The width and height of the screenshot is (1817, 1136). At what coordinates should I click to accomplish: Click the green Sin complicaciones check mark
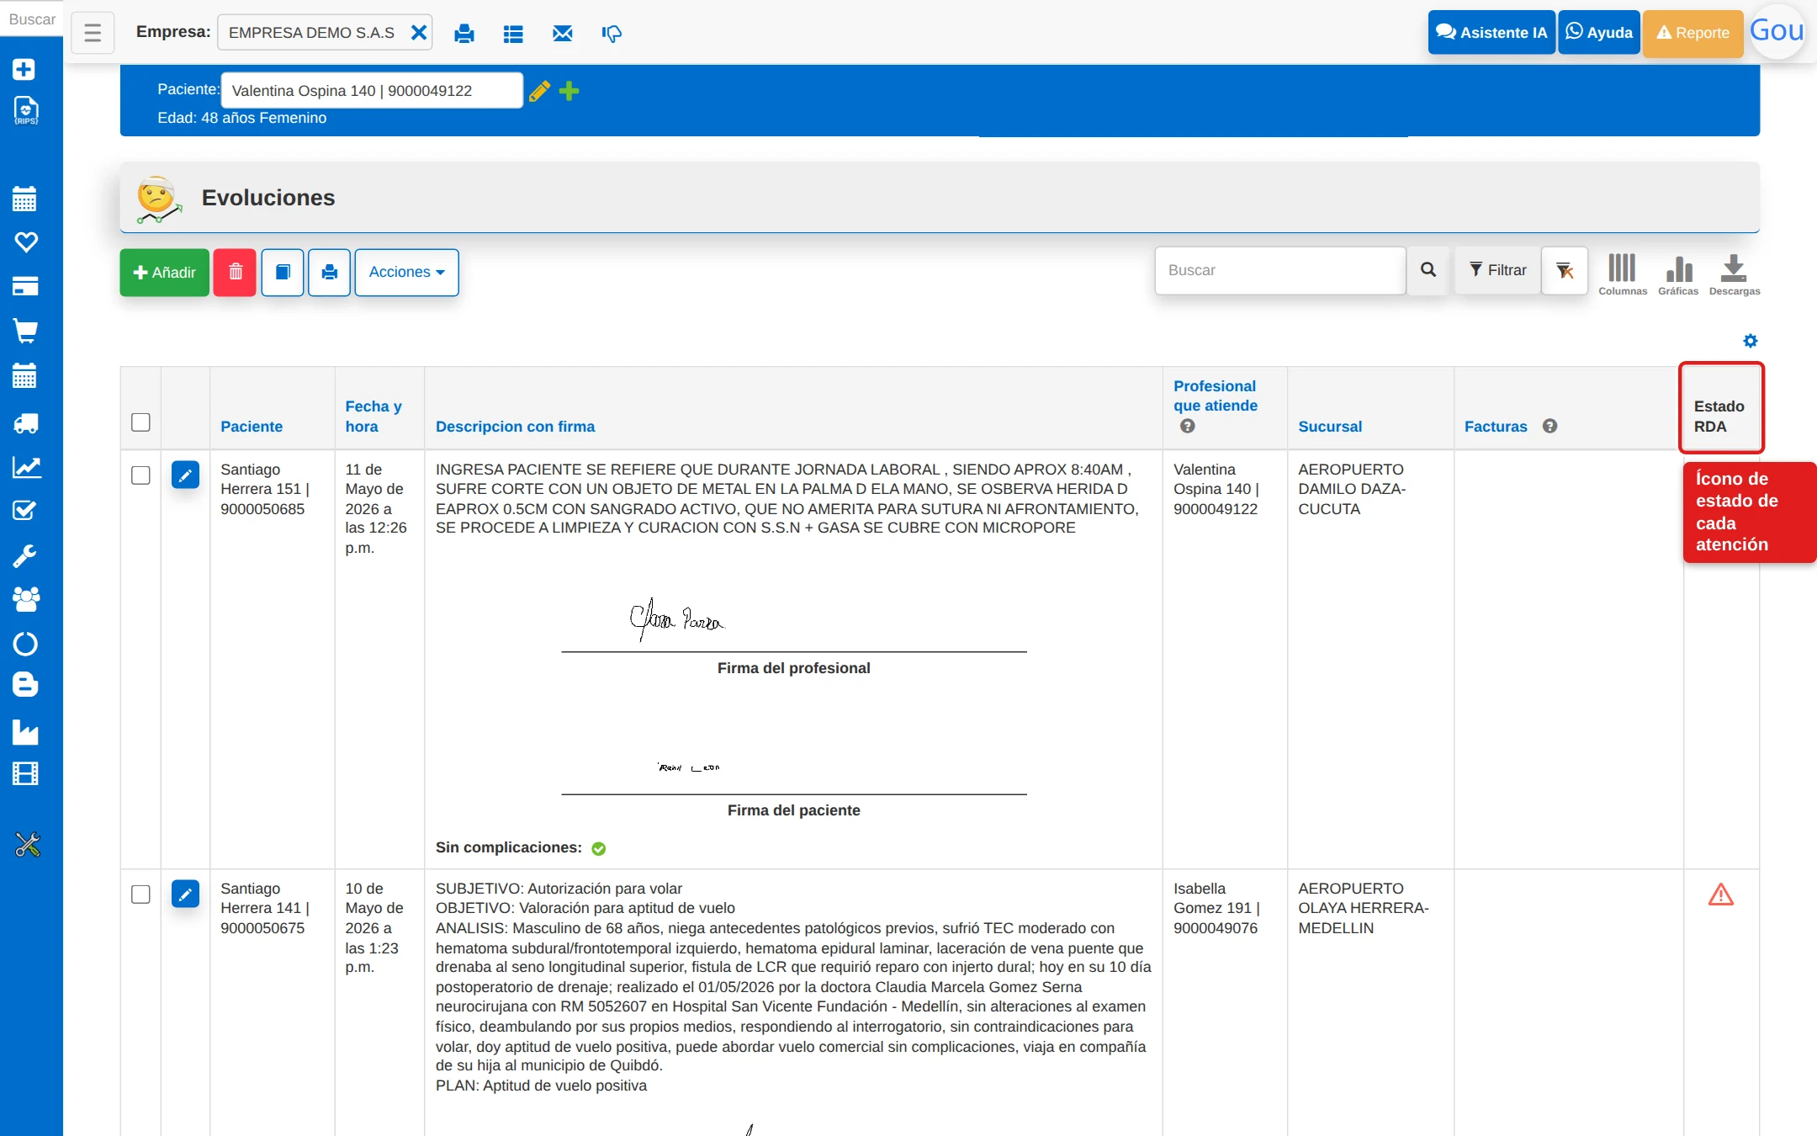pyautogui.click(x=599, y=848)
